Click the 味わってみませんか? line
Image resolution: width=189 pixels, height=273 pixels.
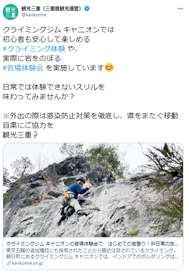(39, 96)
